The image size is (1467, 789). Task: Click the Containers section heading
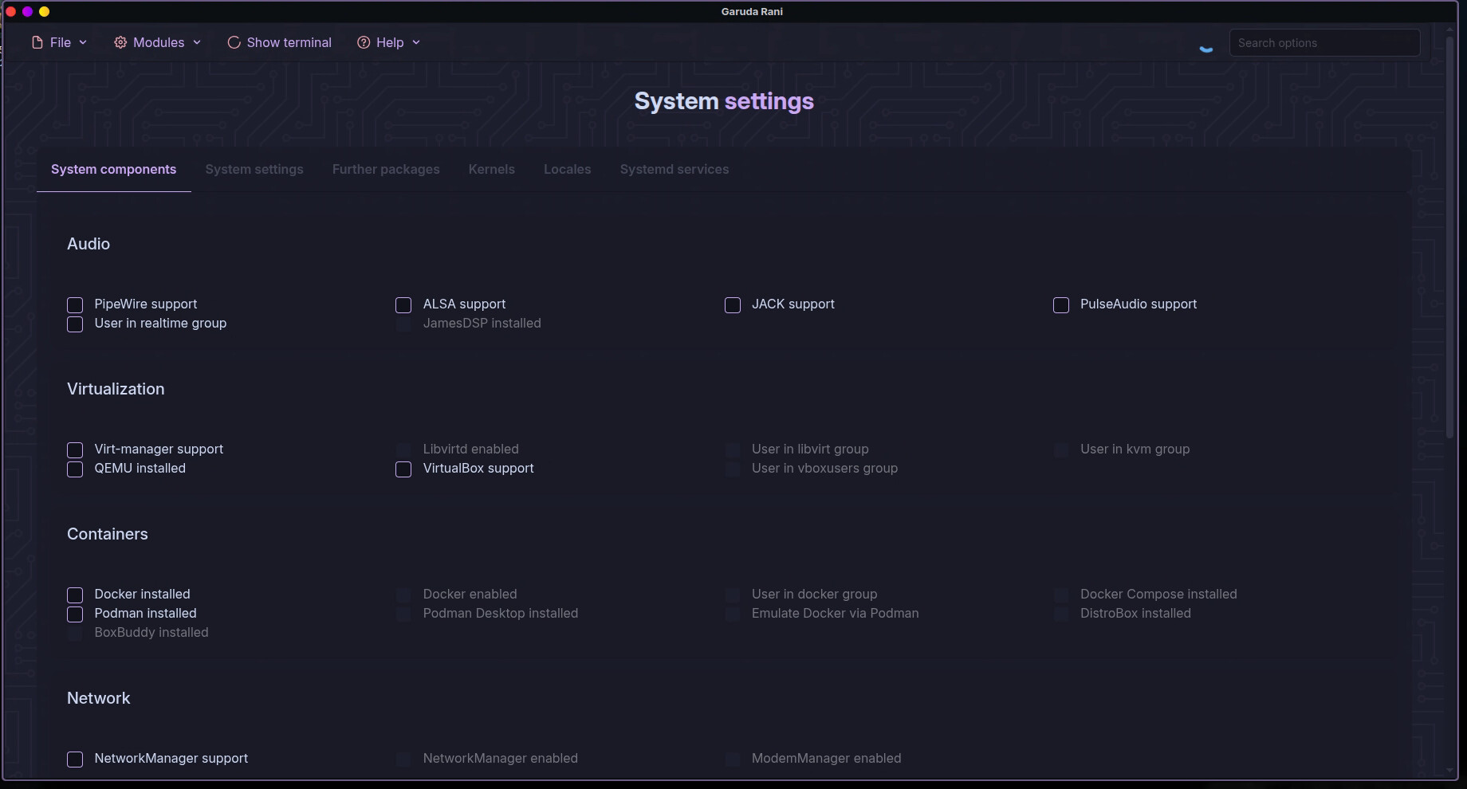pos(108,534)
